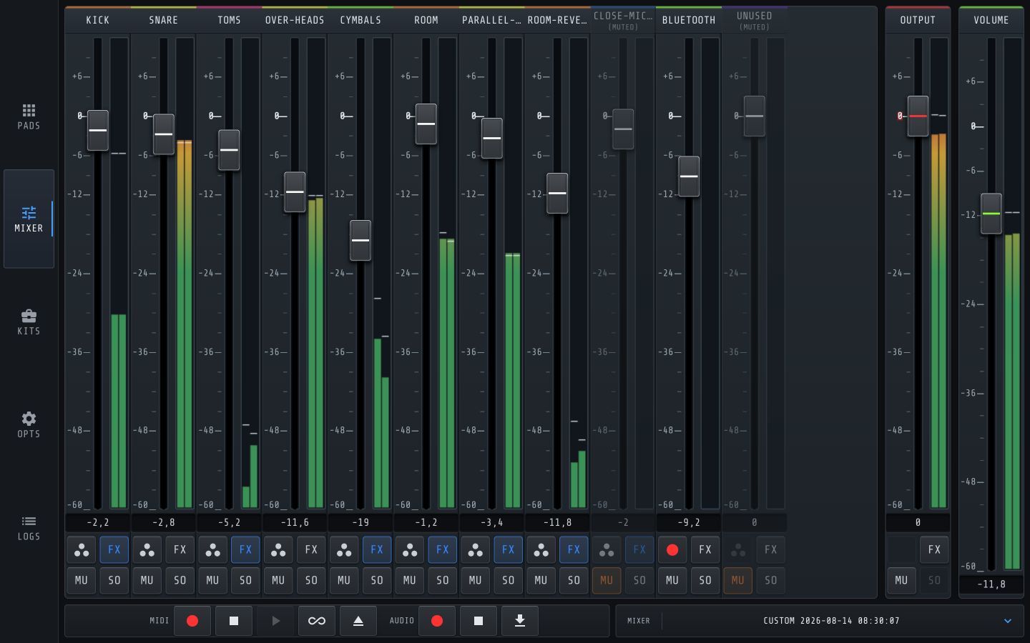Screen dimensions: 1030x643
Task: Toggle FX on the Room channel
Action: click(x=443, y=550)
